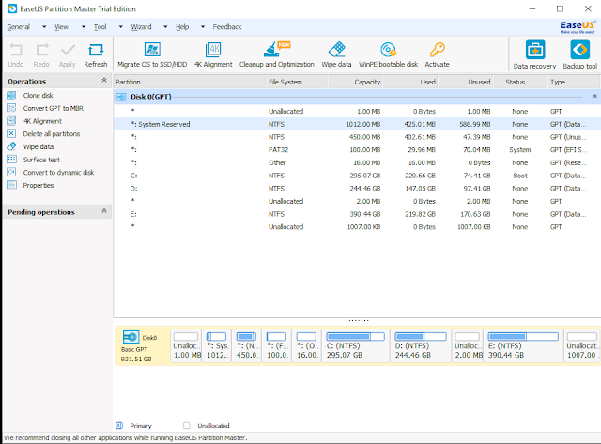Choose Wipe data icon in Operations panel
601x444 pixels.
pyautogui.click(x=11, y=146)
